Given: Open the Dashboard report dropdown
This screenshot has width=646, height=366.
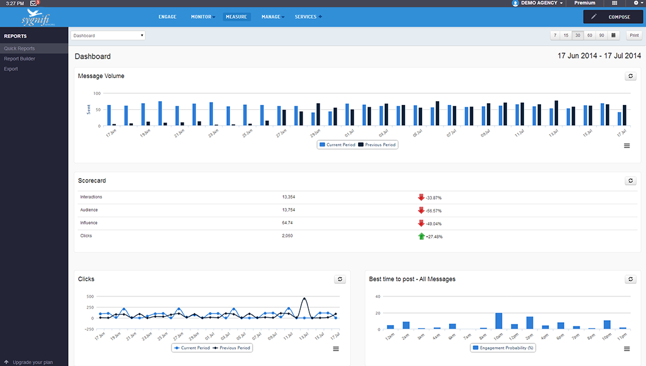Looking at the screenshot, I should coord(108,35).
